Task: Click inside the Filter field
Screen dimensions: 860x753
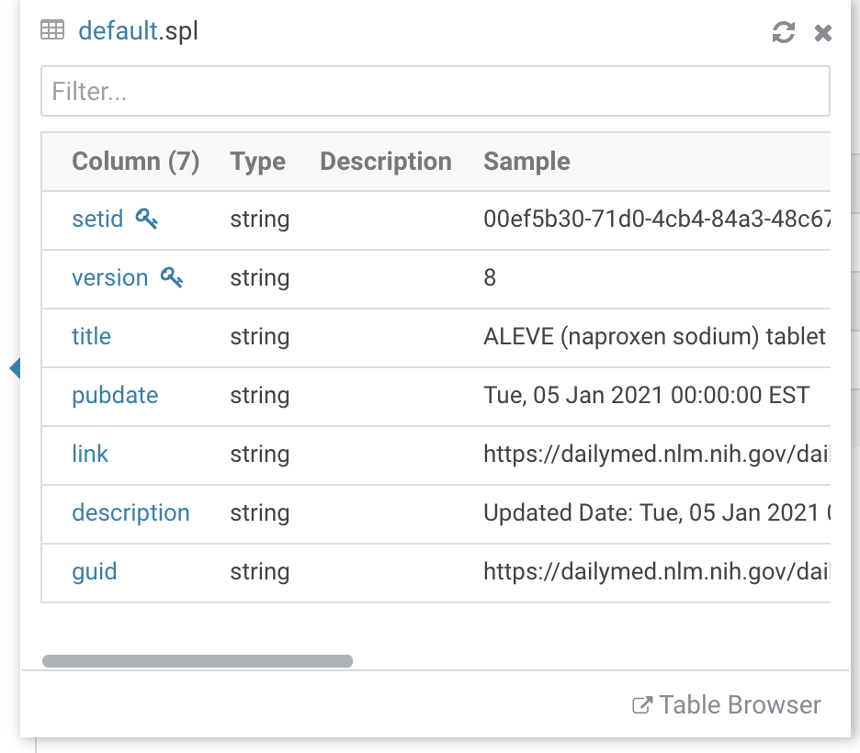Action: [435, 91]
